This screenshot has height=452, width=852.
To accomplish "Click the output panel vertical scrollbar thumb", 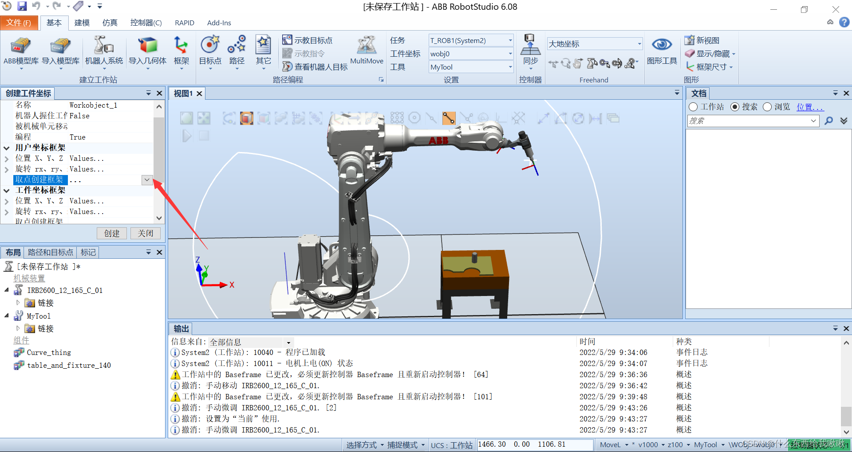I will tap(846, 416).
